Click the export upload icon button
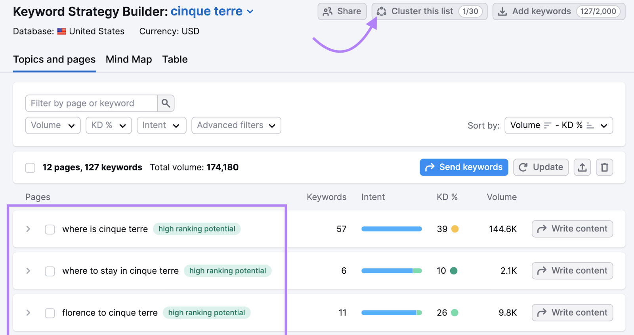Image resolution: width=634 pixels, height=335 pixels. point(582,167)
